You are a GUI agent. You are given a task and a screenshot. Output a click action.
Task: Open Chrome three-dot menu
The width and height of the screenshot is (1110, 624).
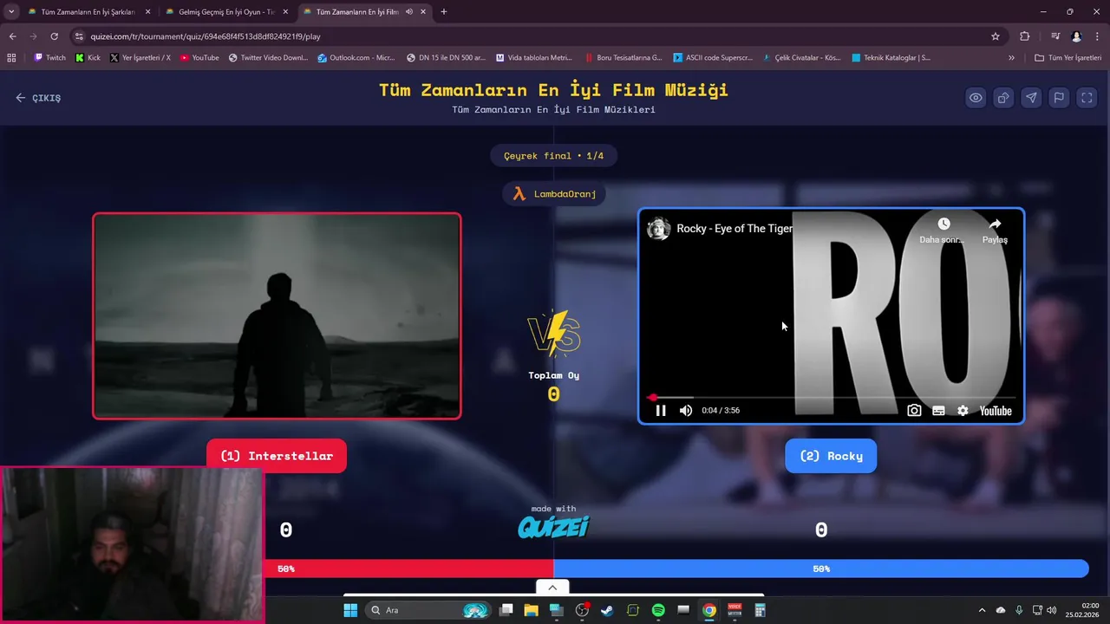point(1098,36)
